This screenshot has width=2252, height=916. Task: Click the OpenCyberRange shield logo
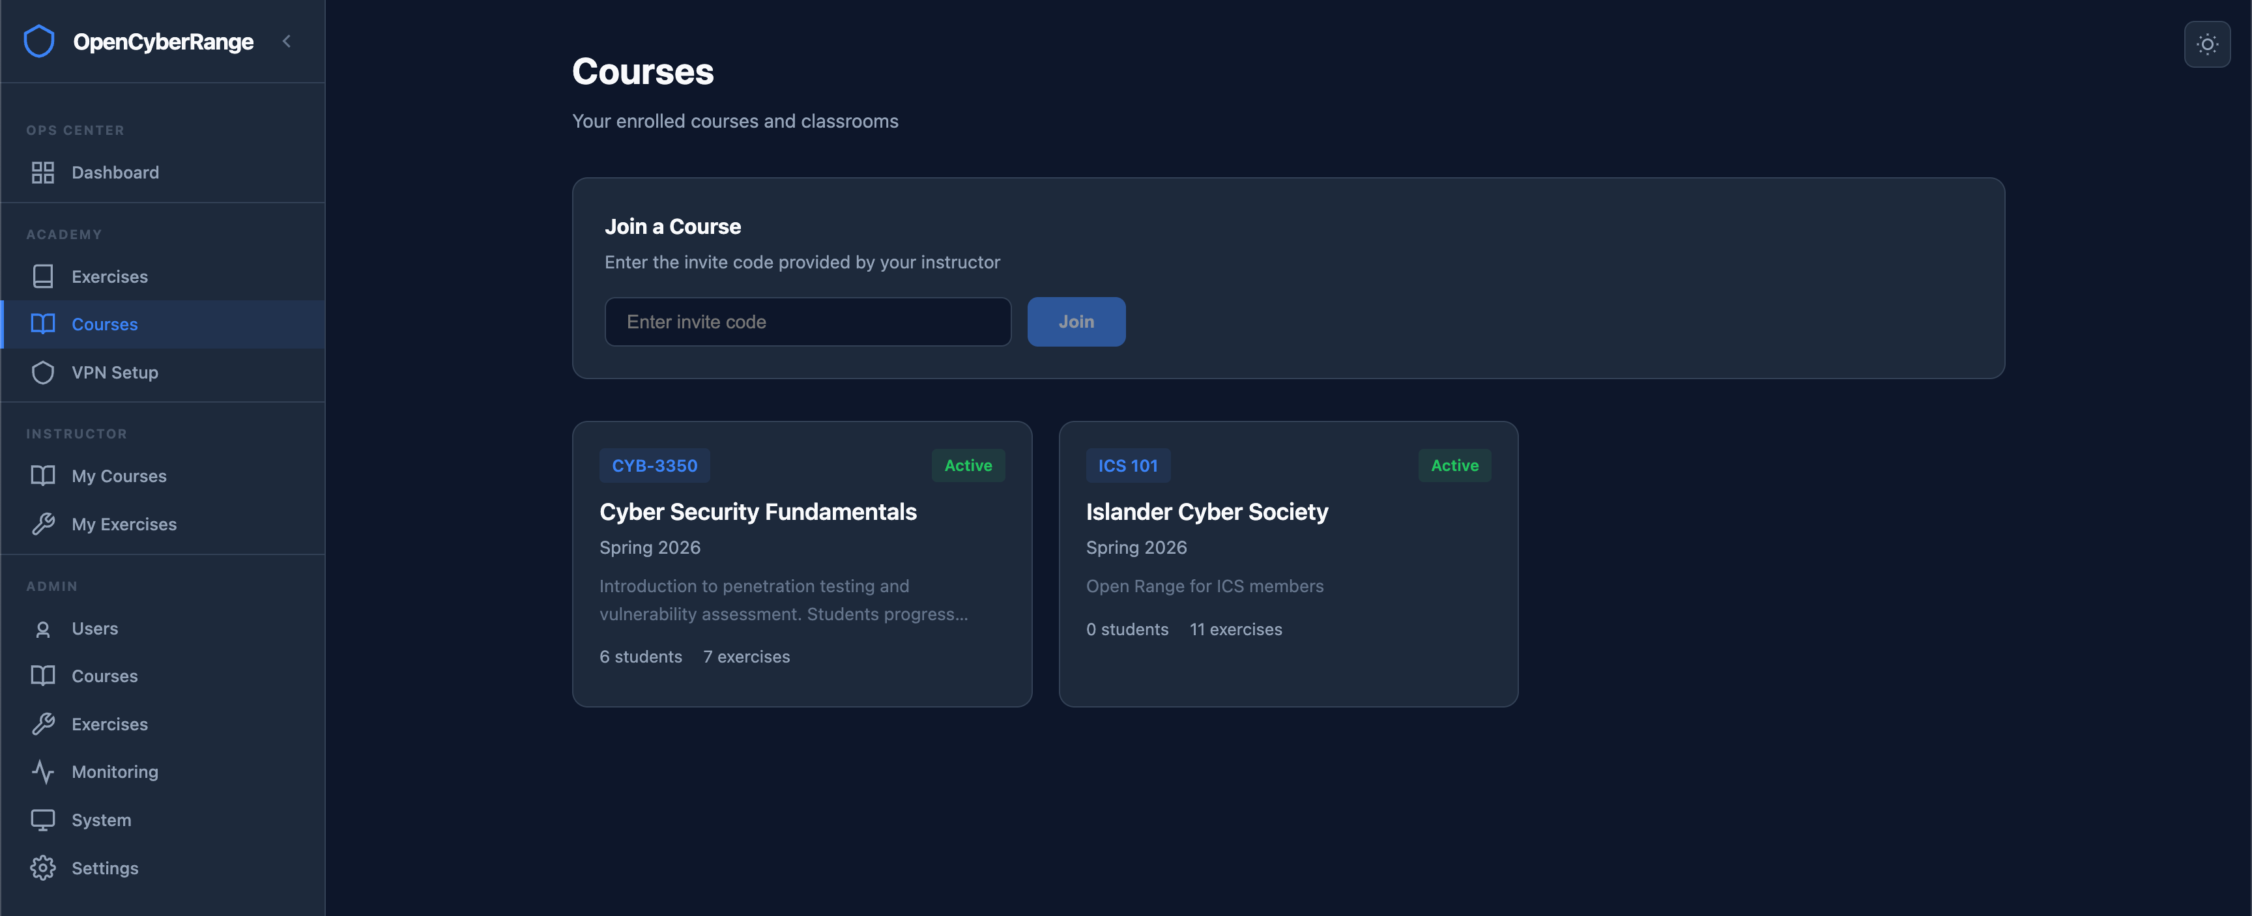click(38, 40)
